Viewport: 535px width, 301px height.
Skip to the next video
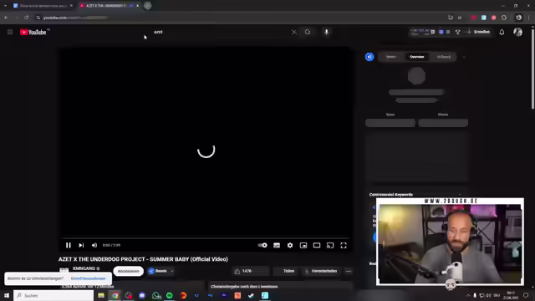tap(81, 245)
